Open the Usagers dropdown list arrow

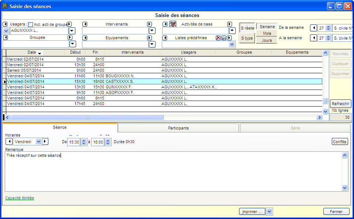pyautogui.click(x=72, y=31)
